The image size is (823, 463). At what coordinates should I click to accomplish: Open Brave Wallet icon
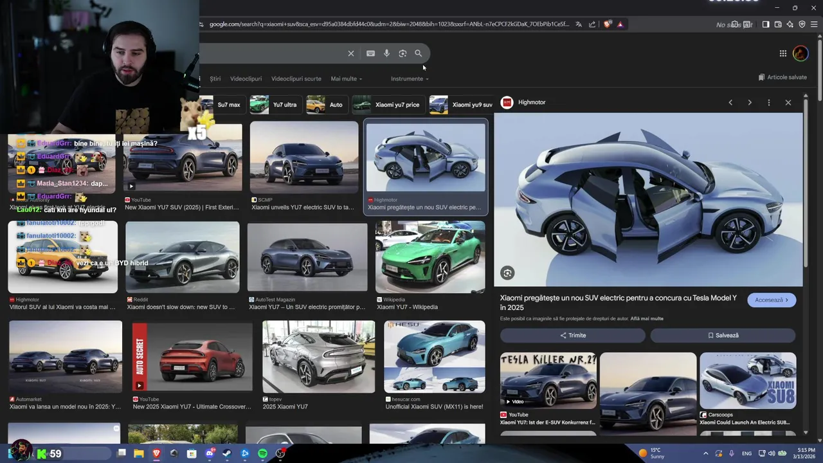pyautogui.click(x=778, y=24)
